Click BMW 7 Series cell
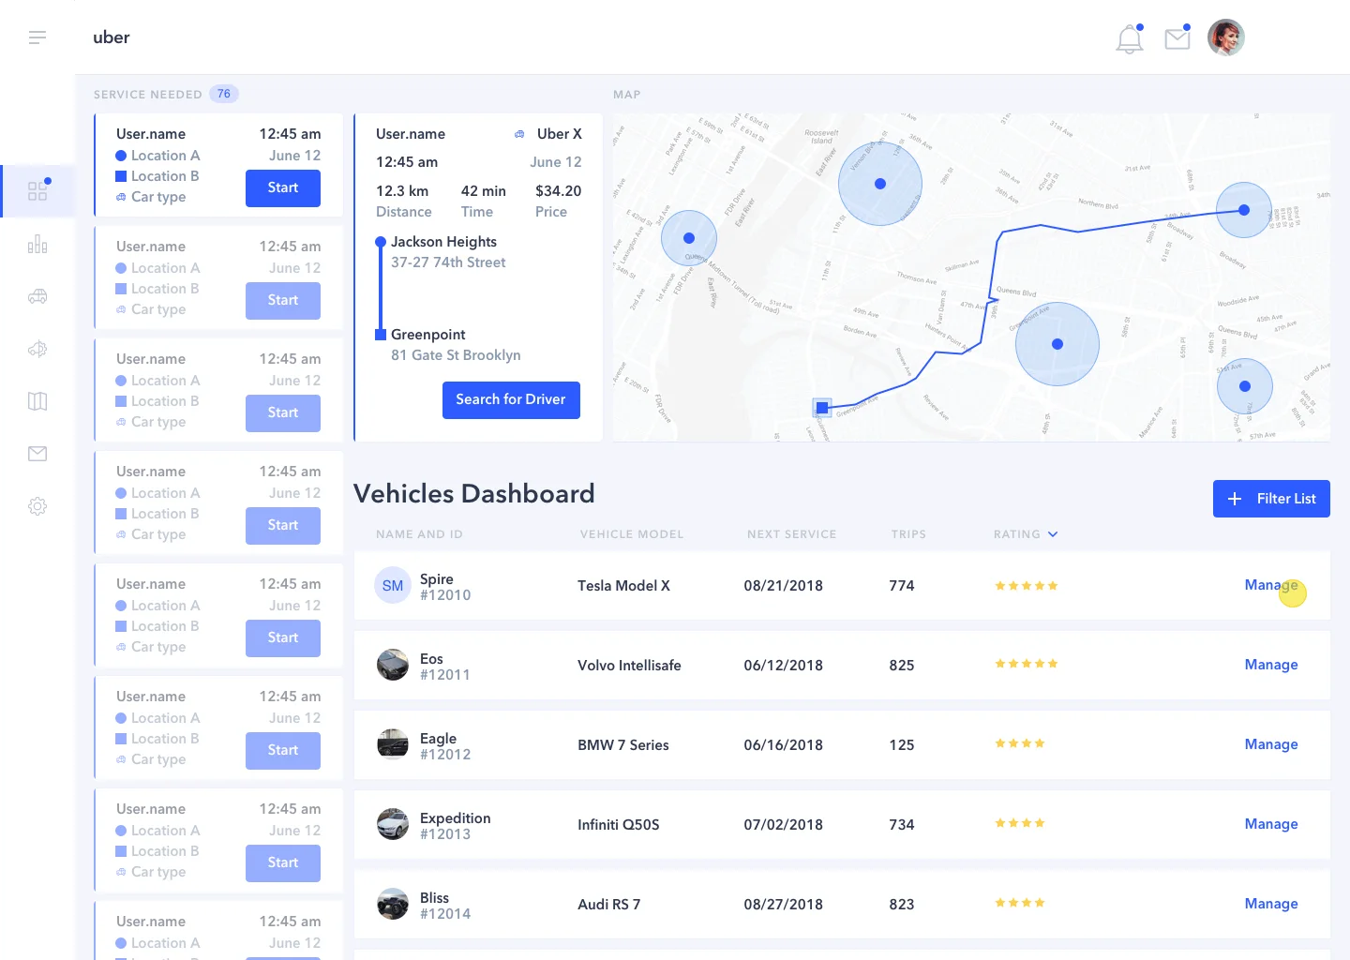Screen dimensions: 1350x960 click(623, 745)
